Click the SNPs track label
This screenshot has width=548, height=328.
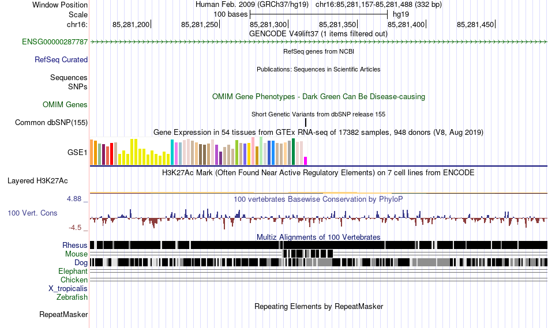point(78,86)
